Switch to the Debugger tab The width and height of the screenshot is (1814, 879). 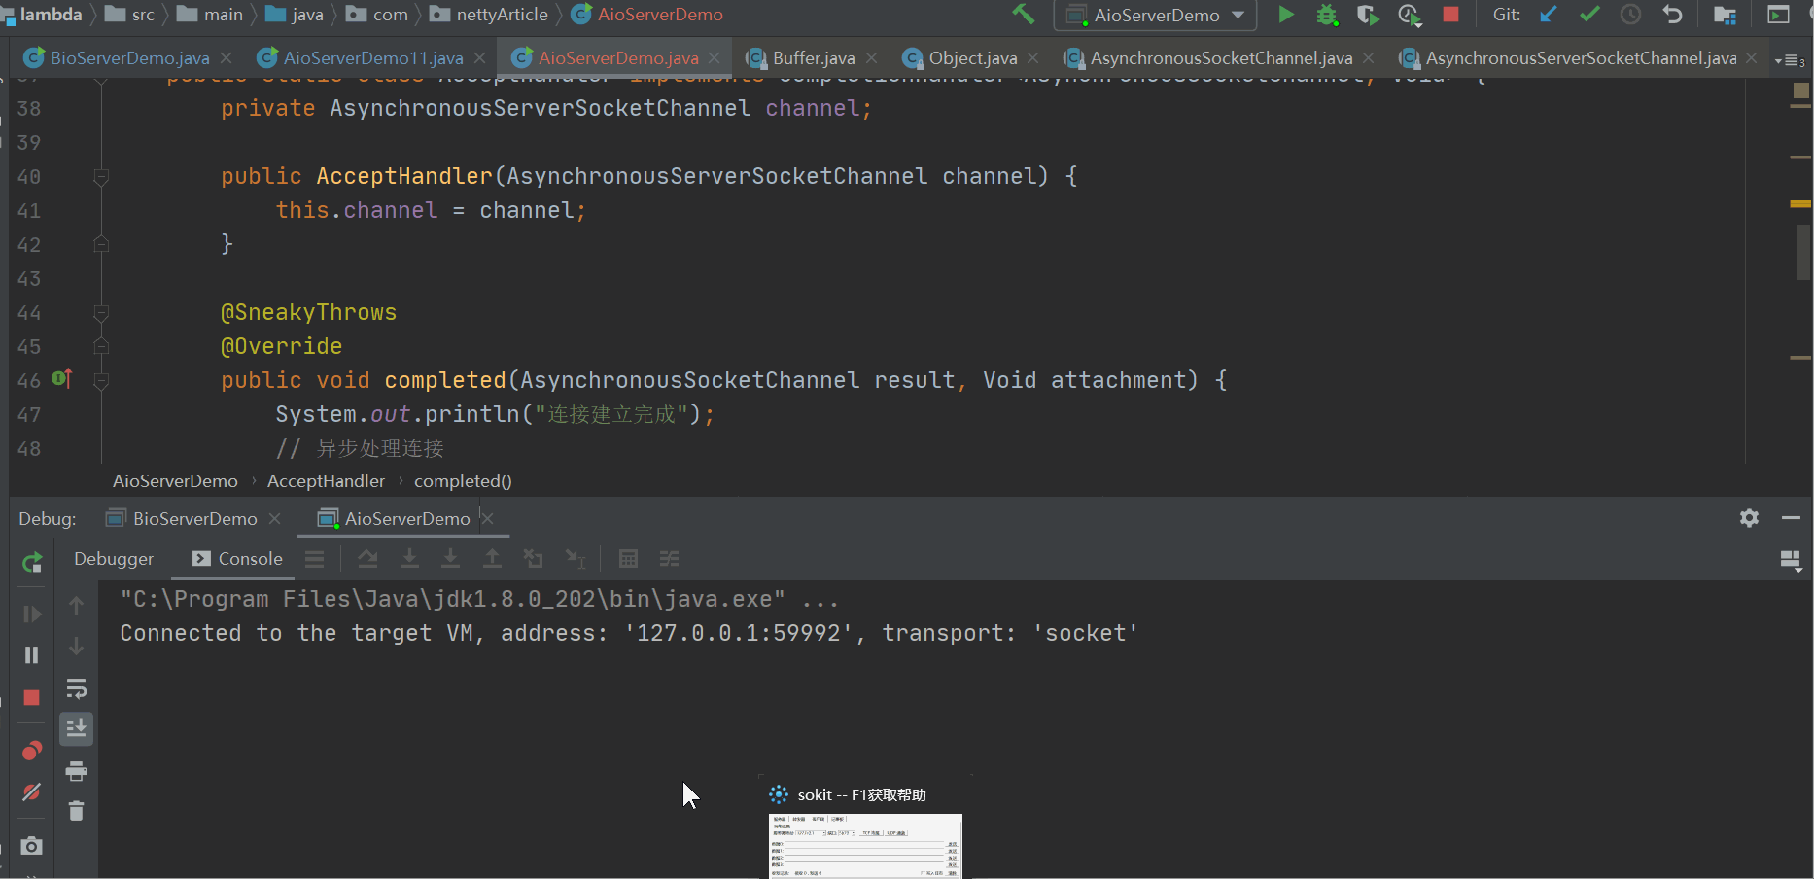point(113,558)
